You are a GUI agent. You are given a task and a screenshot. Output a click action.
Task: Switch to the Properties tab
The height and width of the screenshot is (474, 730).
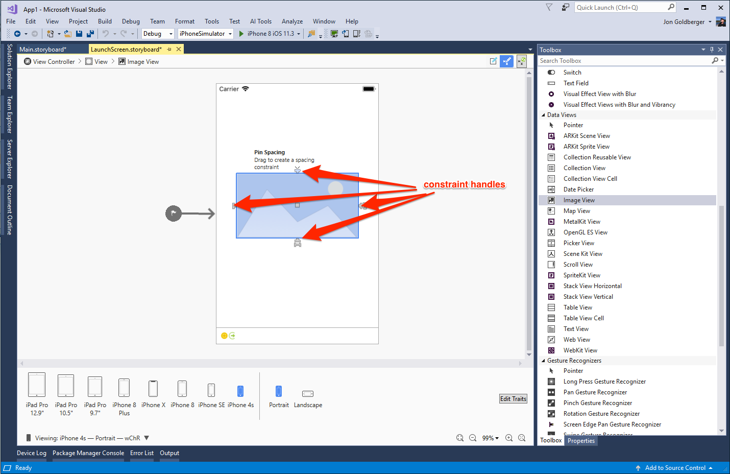pyautogui.click(x=581, y=441)
